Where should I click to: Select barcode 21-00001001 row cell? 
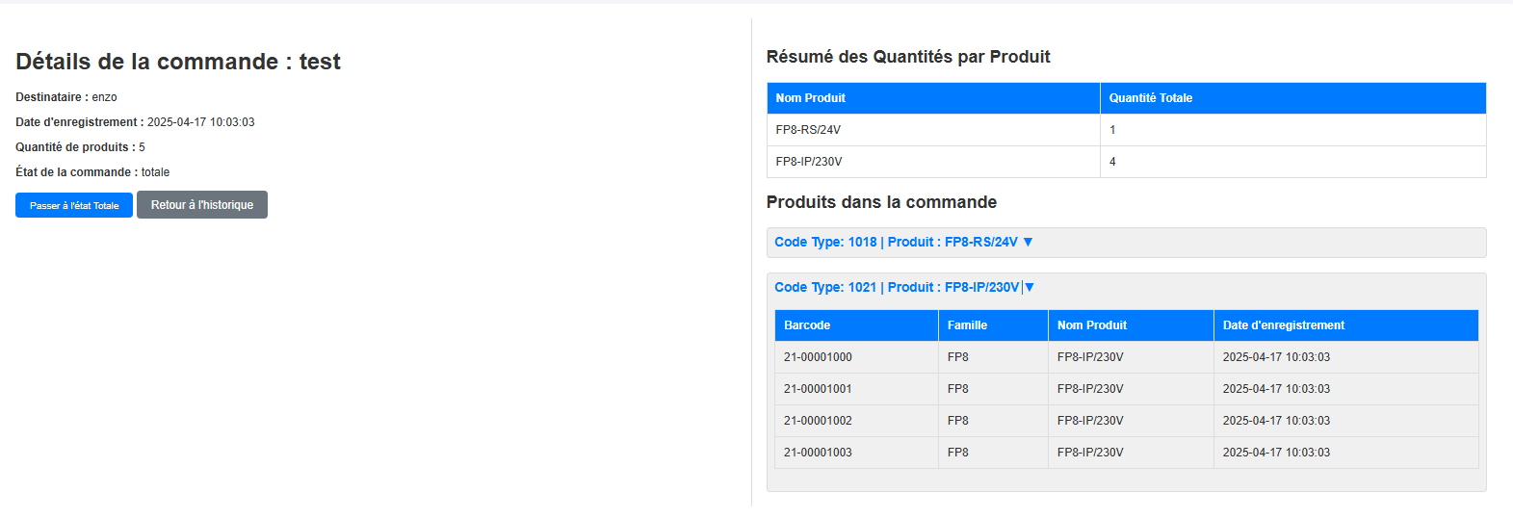click(818, 389)
